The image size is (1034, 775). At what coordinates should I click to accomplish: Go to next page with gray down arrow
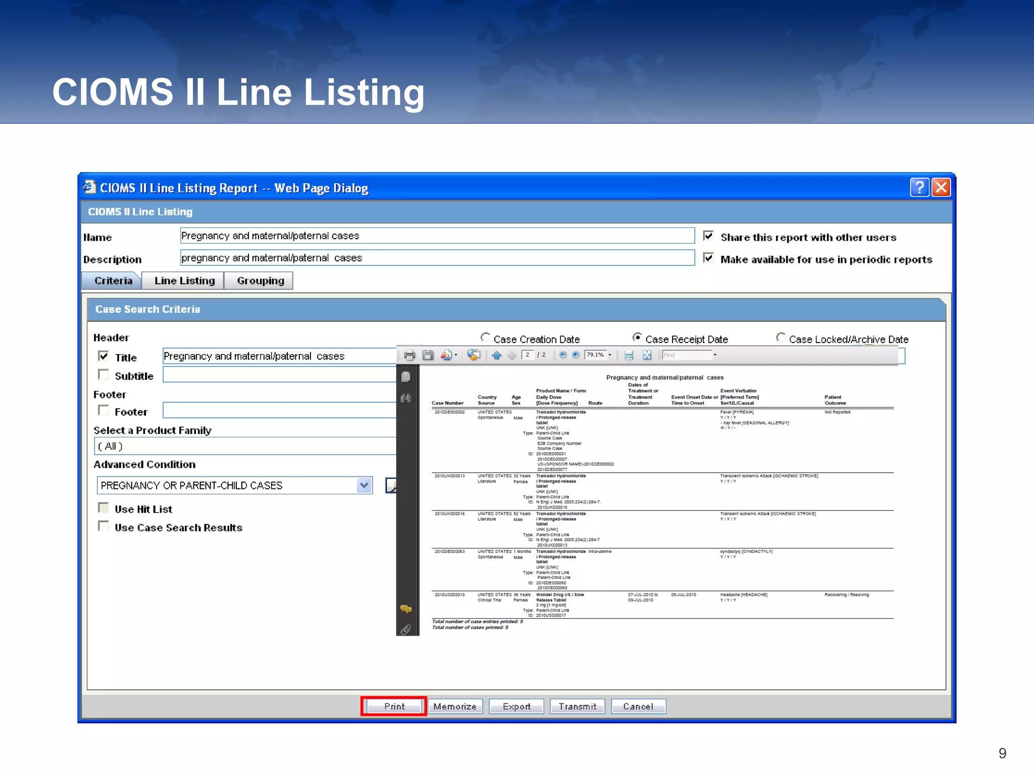click(512, 355)
